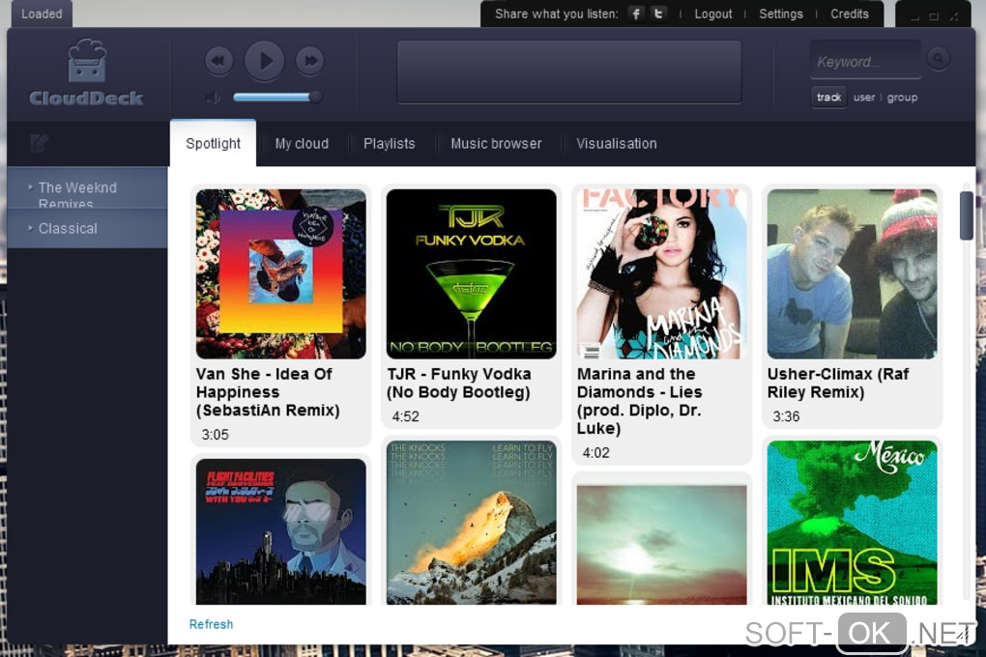Mute audio using the speaker icon
This screenshot has height=657, width=986.
coord(214,98)
